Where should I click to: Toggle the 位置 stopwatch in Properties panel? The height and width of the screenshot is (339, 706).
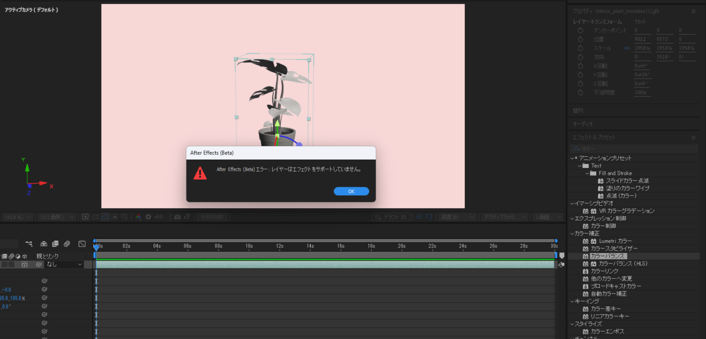coord(580,40)
